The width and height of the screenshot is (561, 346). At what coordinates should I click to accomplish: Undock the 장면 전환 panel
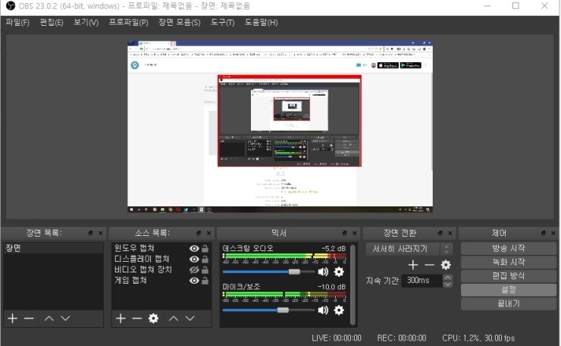[x=440, y=233]
